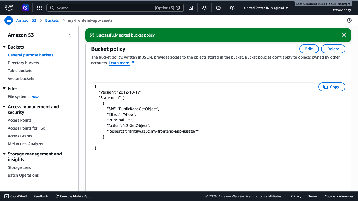Open IAM Access Analyzer
This screenshot has width=358, height=201.
pyautogui.click(x=26, y=144)
